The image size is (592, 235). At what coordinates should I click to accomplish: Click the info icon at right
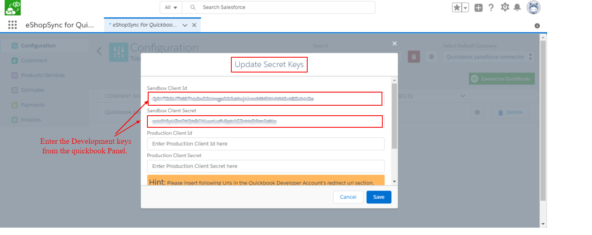click(x=537, y=26)
